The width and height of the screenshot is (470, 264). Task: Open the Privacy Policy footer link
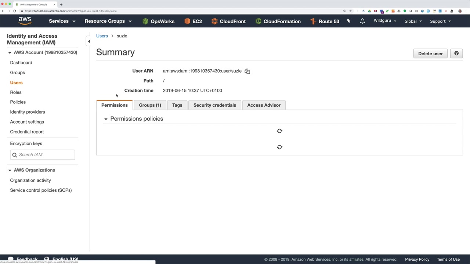pyautogui.click(x=417, y=259)
